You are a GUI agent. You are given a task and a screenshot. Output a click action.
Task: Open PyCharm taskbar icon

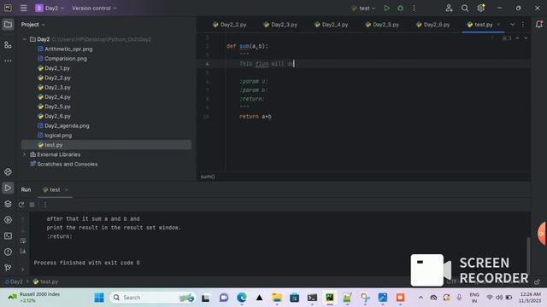[x=330, y=298]
